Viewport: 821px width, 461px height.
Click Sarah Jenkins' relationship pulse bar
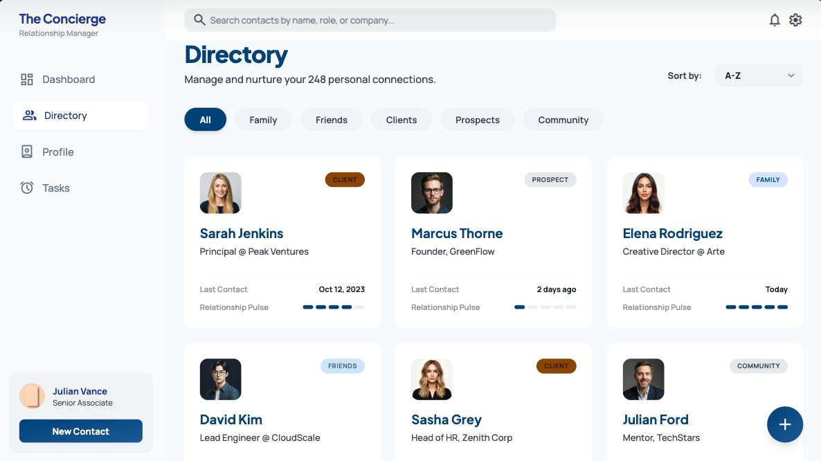click(334, 307)
